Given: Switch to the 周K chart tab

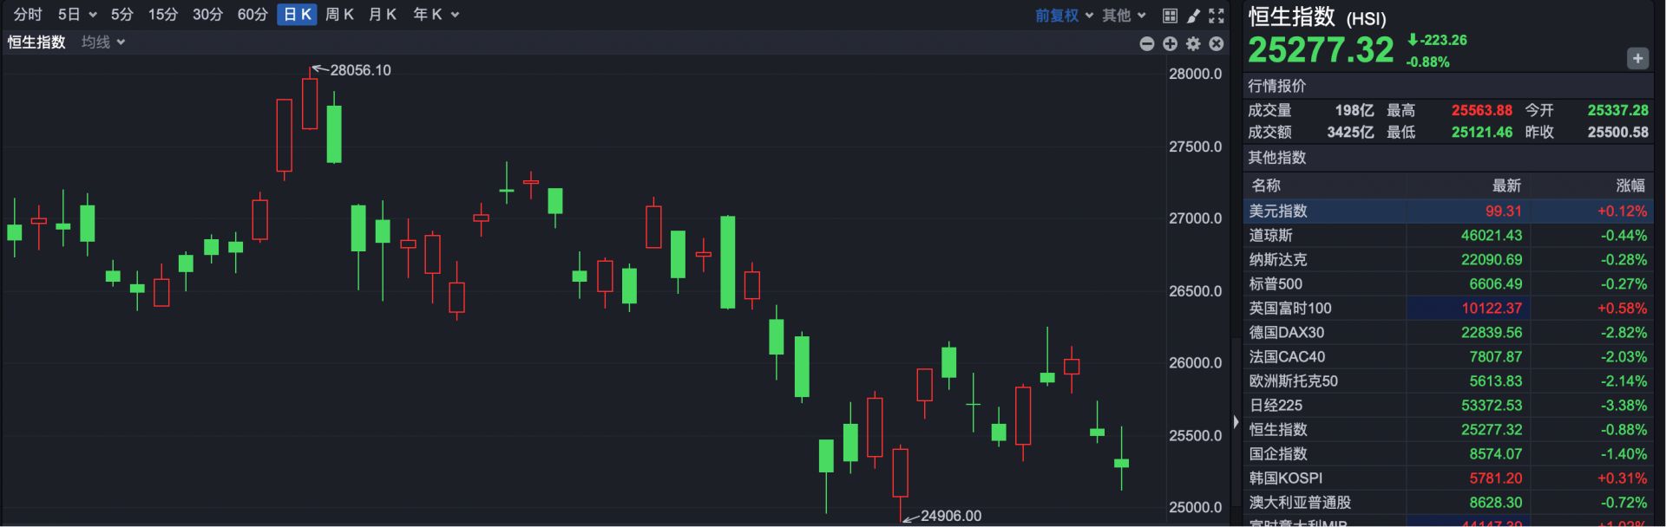Looking at the screenshot, I should 339,15.
